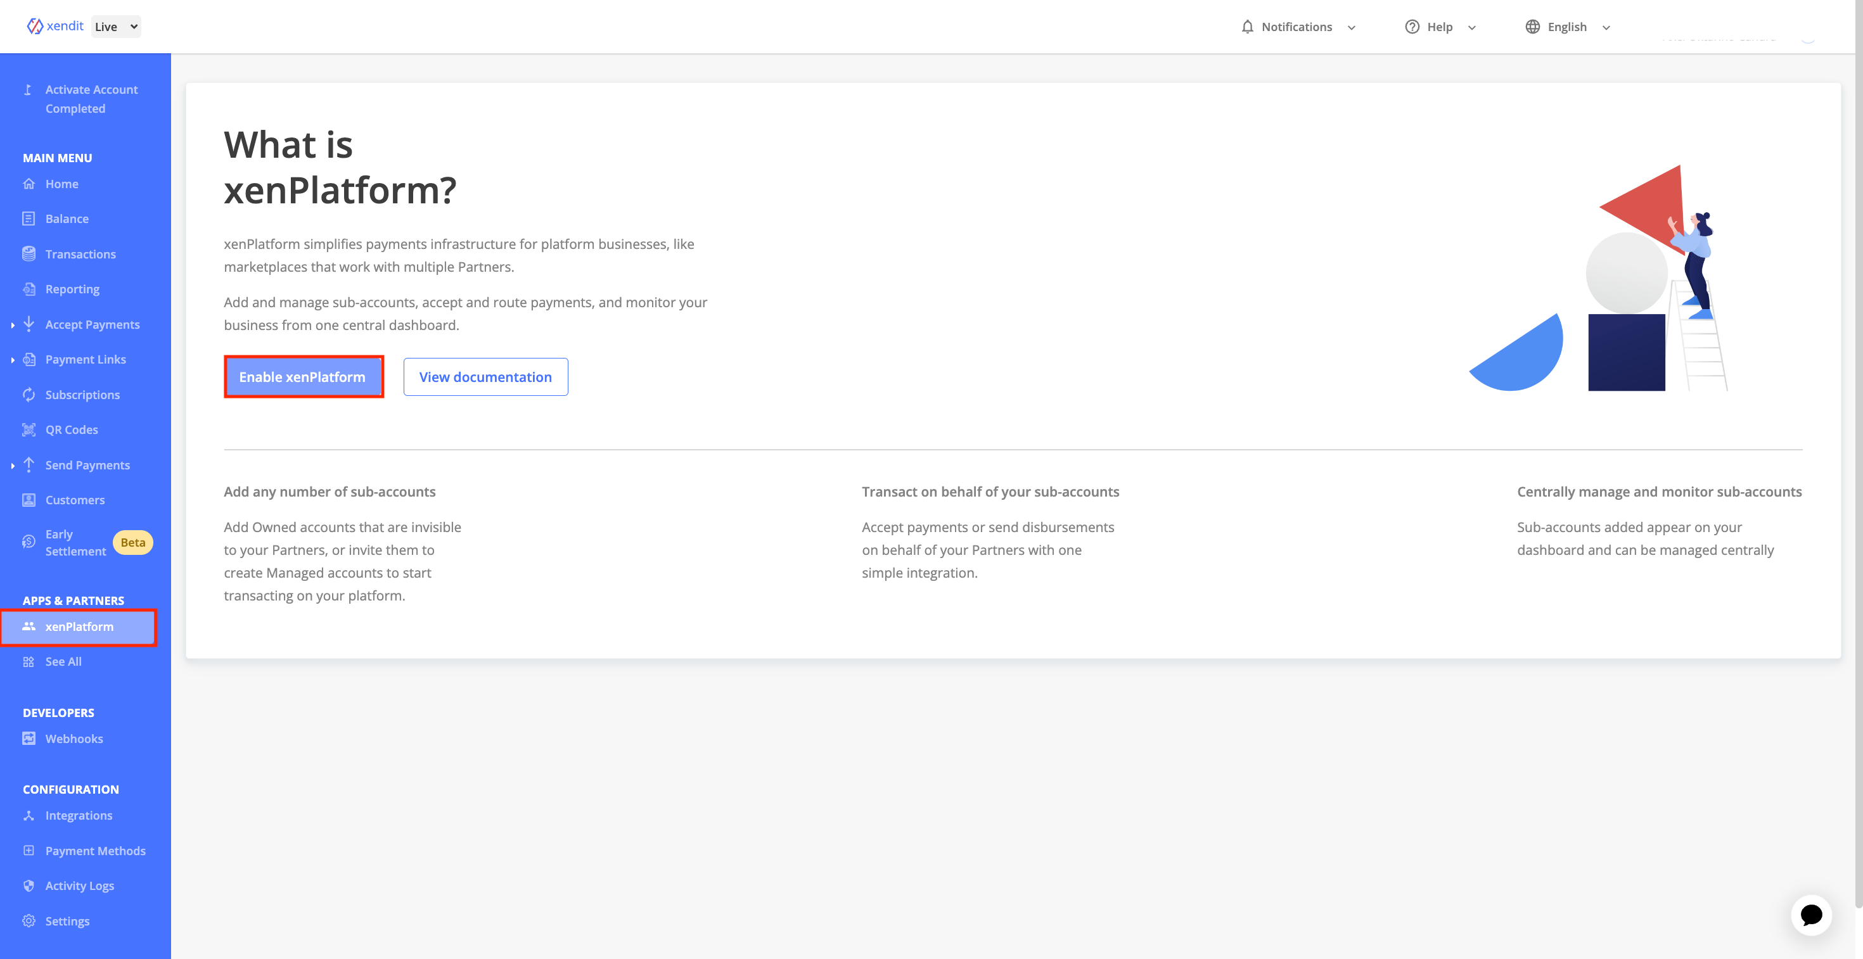Viewport: 1863px width, 959px height.
Task: Open the Home page from sidebar
Action: tap(61, 183)
